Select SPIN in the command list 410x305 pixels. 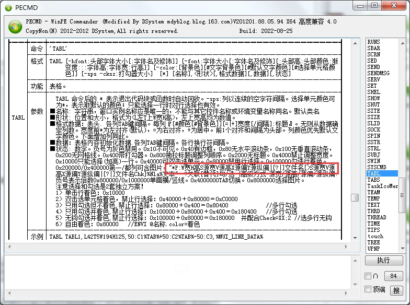click(373, 136)
